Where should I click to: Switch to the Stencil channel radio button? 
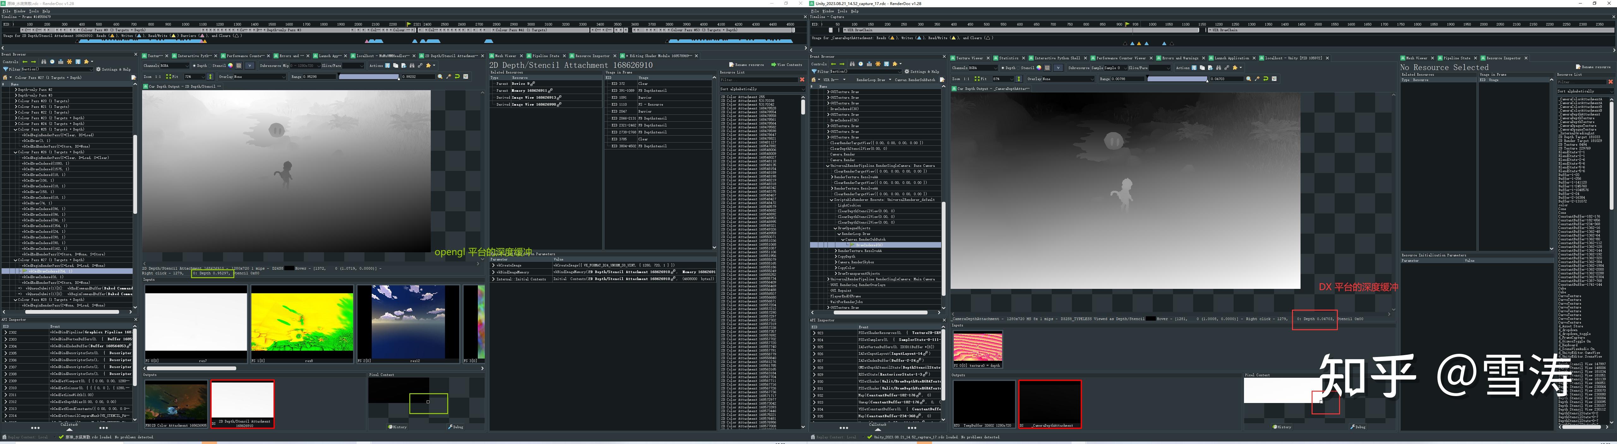(210, 65)
